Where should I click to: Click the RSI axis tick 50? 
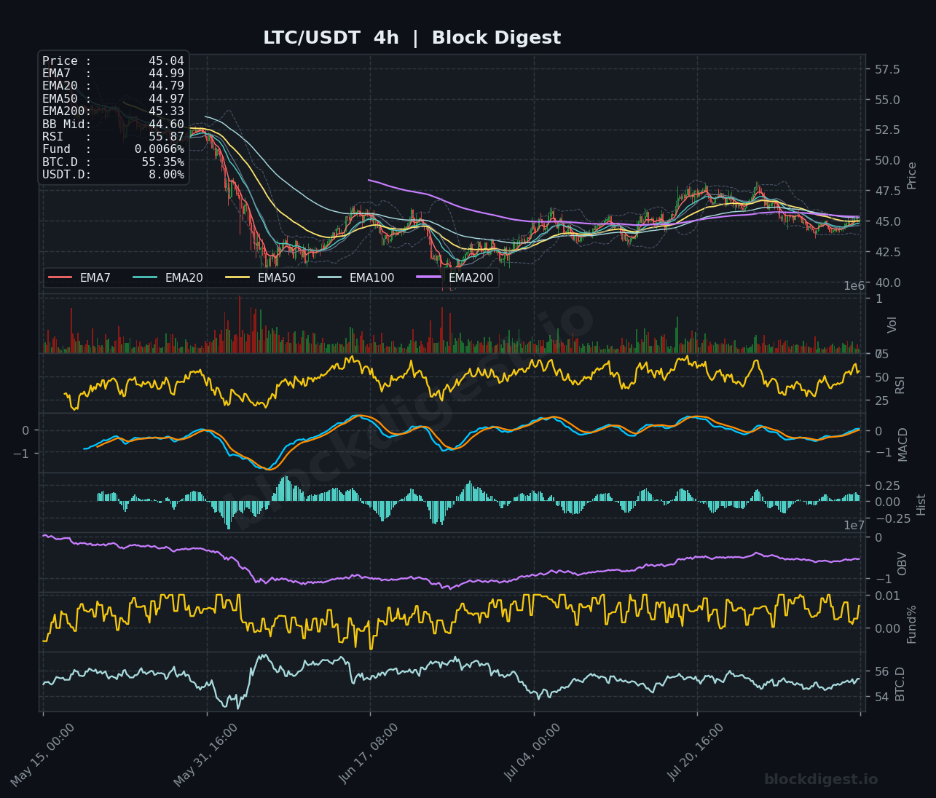881,378
